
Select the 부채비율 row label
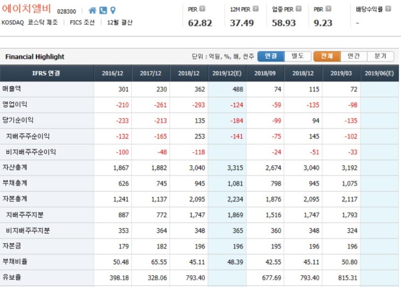[15, 262]
